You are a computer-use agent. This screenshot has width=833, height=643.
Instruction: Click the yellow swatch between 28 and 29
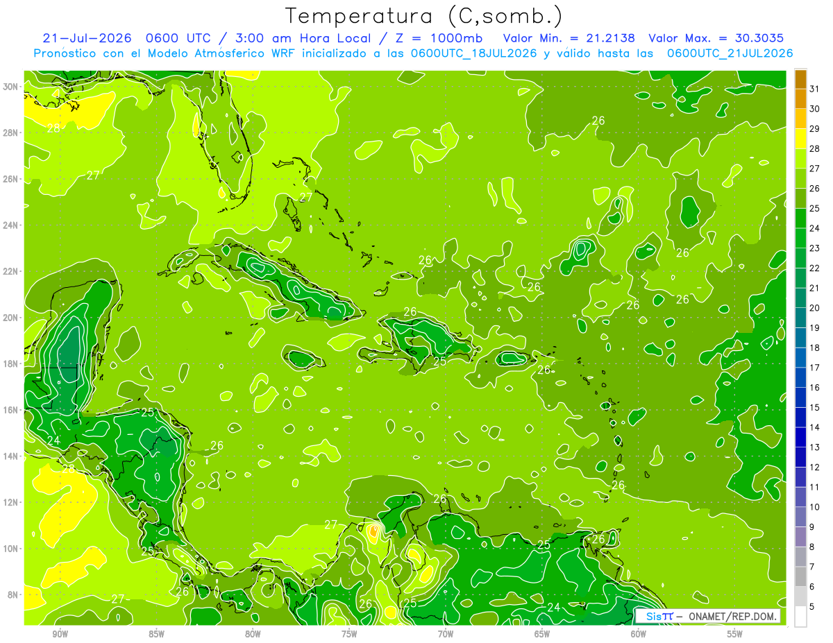point(800,138)
